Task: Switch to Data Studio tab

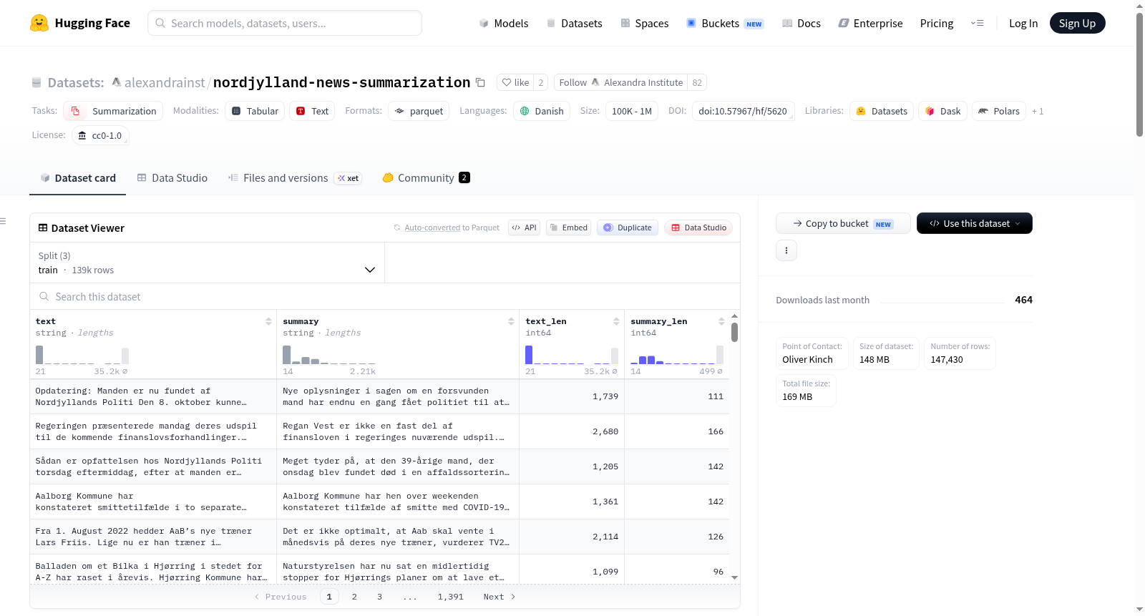Action: coord(172,178)
